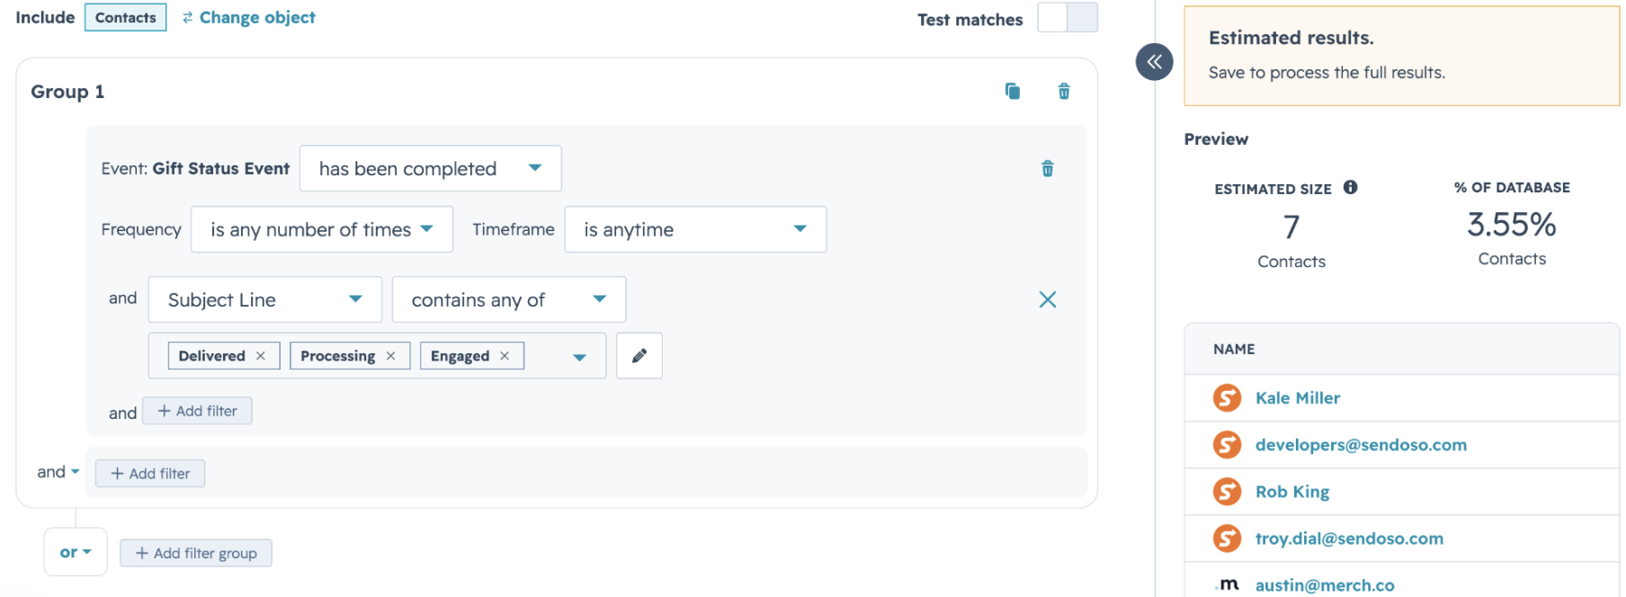The width and height of the screenshot is (1626, 597).
Task: Open the Subject Line property dropdown
Action: (265, 299)
